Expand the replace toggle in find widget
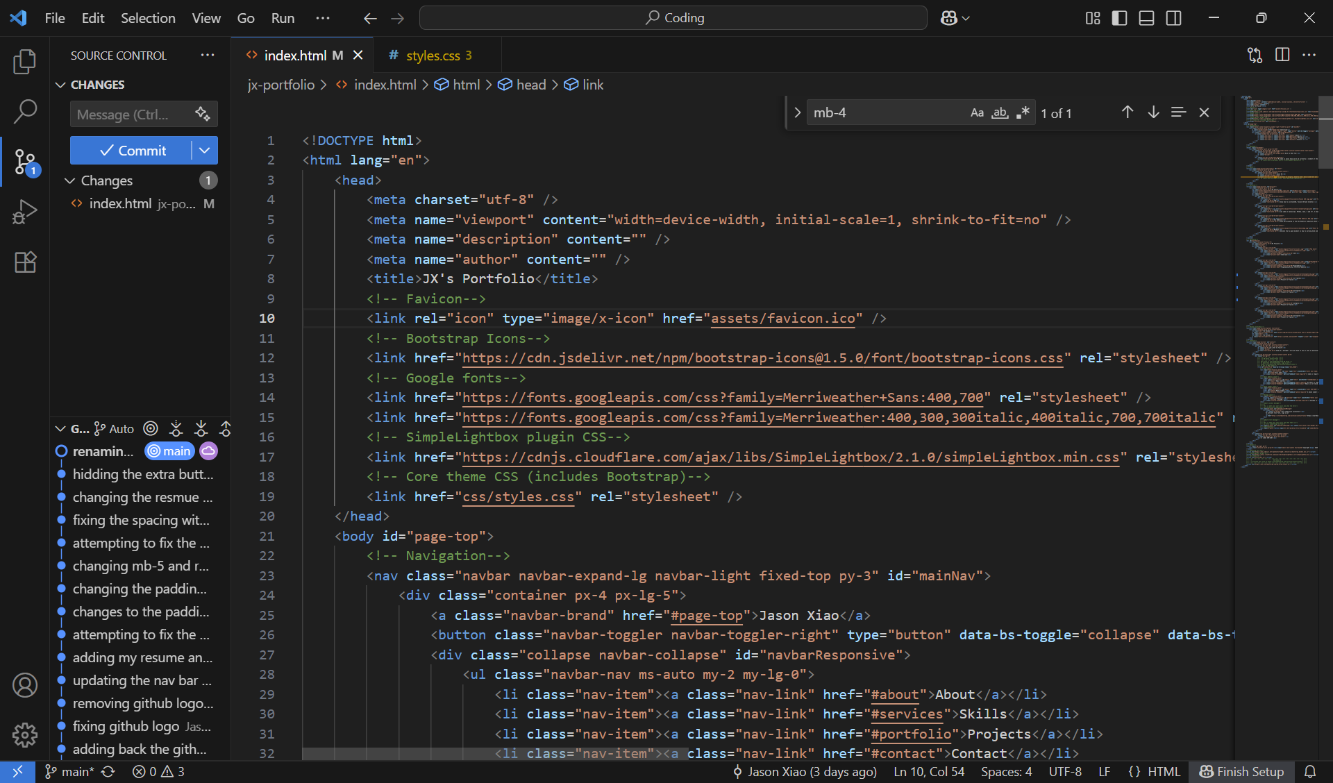Image resolution: width=1333 pixels, height=783 pixels. (x=797, y=112)
